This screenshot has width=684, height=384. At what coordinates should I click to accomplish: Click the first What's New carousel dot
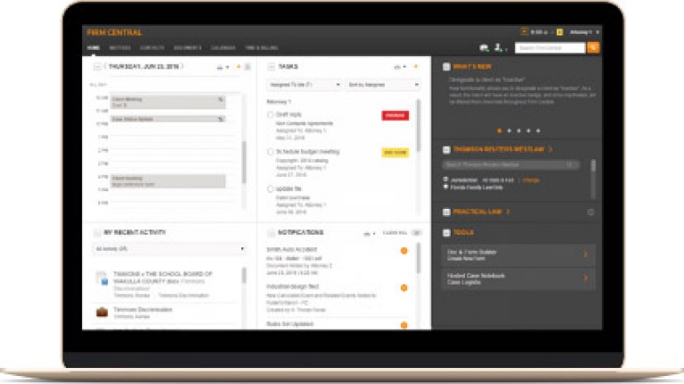(x=498, y=131)
